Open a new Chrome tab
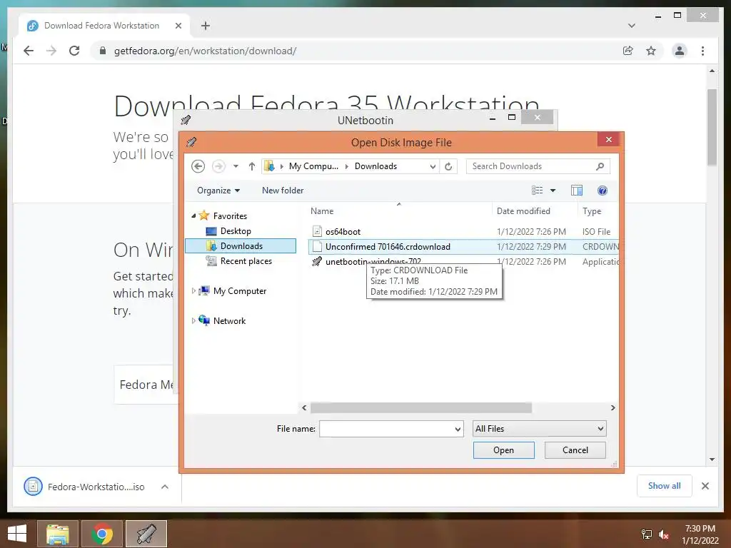This screenshot has width=731, height=548. 205,26
